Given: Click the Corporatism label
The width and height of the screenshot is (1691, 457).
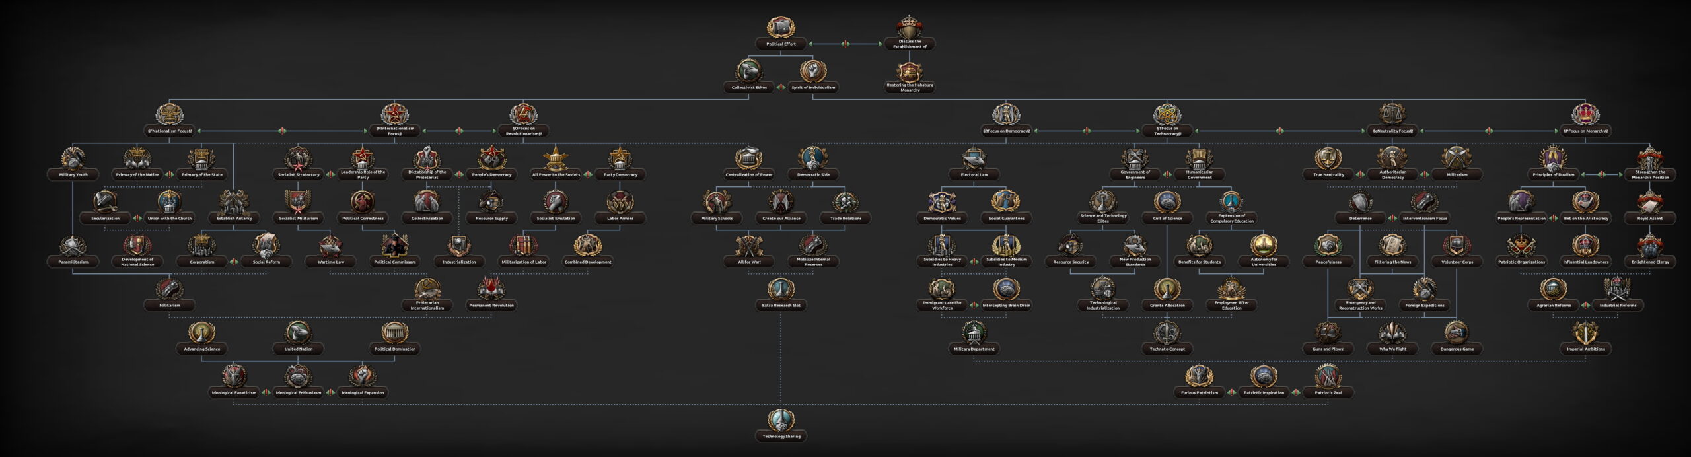Looking at the screenshot, I should click(x=201, y=262).
